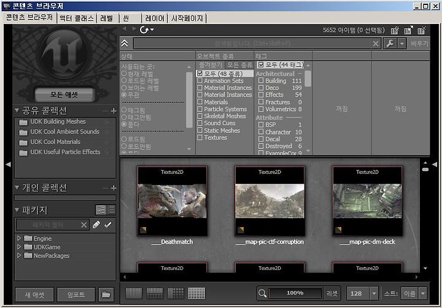Screen dimensions: 442x308
Task: Check the Materials type filter
Action: pos(200,102)
